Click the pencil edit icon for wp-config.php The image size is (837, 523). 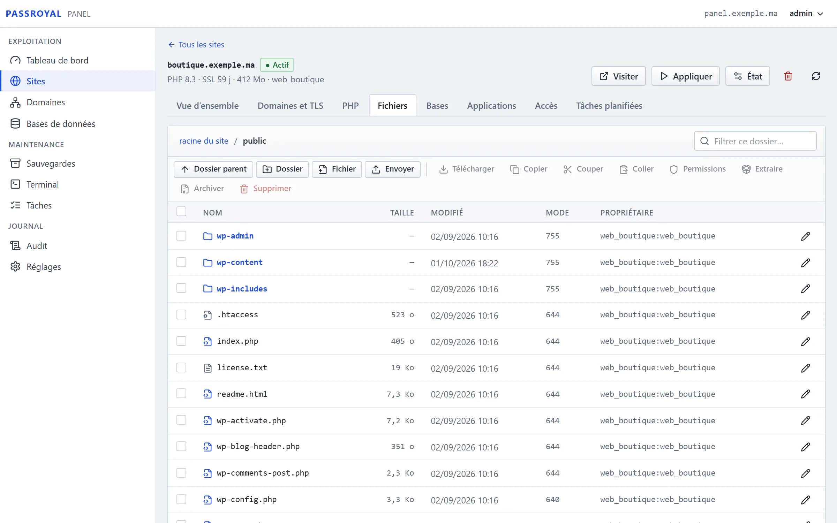[805, 499]
